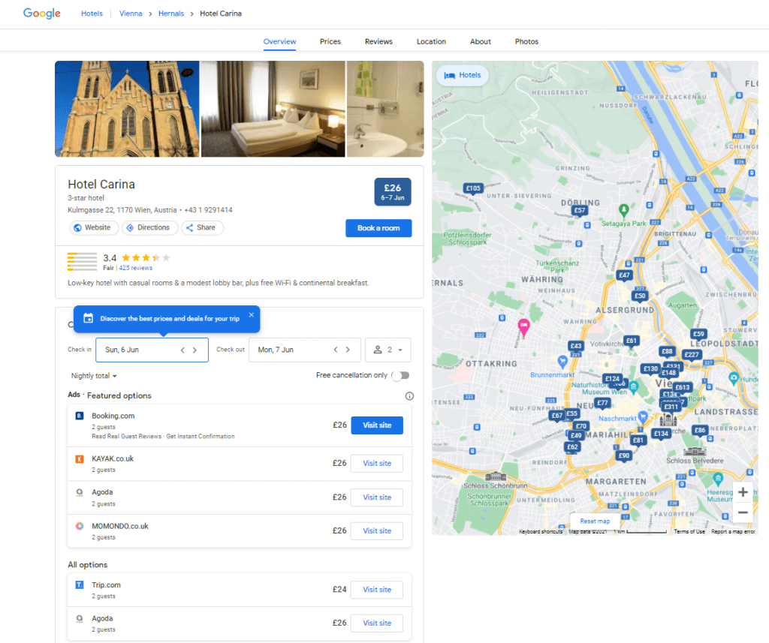Screen dimensions: 769x643
Task: Click the Share icon
Action: click(x=190, y=227)
